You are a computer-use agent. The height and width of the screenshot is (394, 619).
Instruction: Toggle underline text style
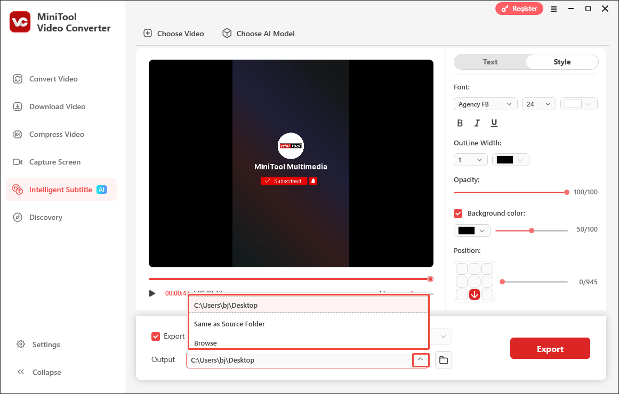[x=494, y=123]
